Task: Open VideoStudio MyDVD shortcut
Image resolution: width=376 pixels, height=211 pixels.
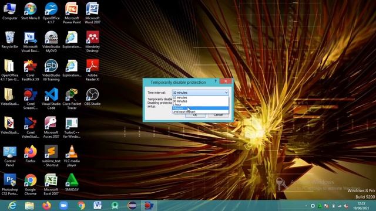Action: click(51, 42)
